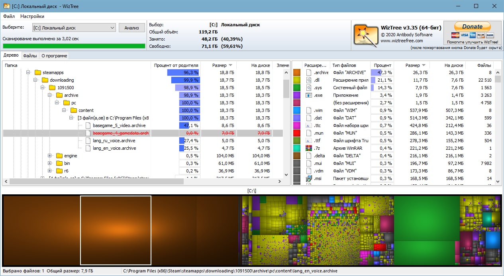The width and height of the screenshot is (504, 276).
Task: Click the .dll file type icon
Action: tap(308, 80)
